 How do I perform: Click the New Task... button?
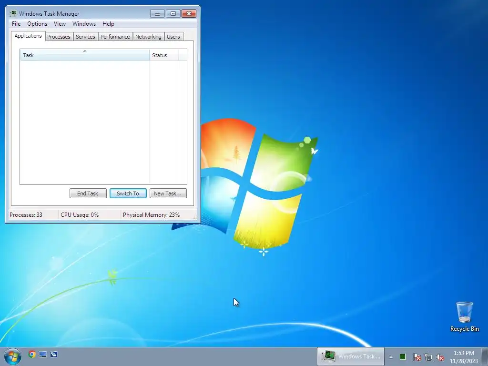[x=168, y=193]
